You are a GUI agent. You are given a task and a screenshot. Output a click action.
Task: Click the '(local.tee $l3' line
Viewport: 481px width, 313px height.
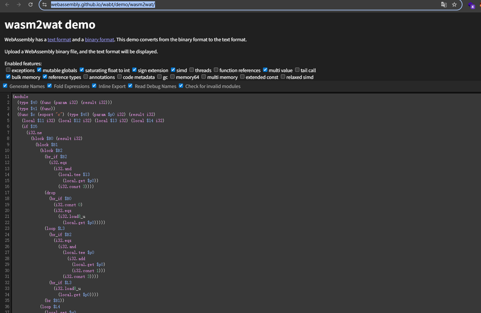74,174
